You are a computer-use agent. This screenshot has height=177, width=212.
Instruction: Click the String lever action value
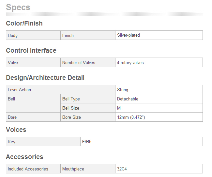(123, 90)
